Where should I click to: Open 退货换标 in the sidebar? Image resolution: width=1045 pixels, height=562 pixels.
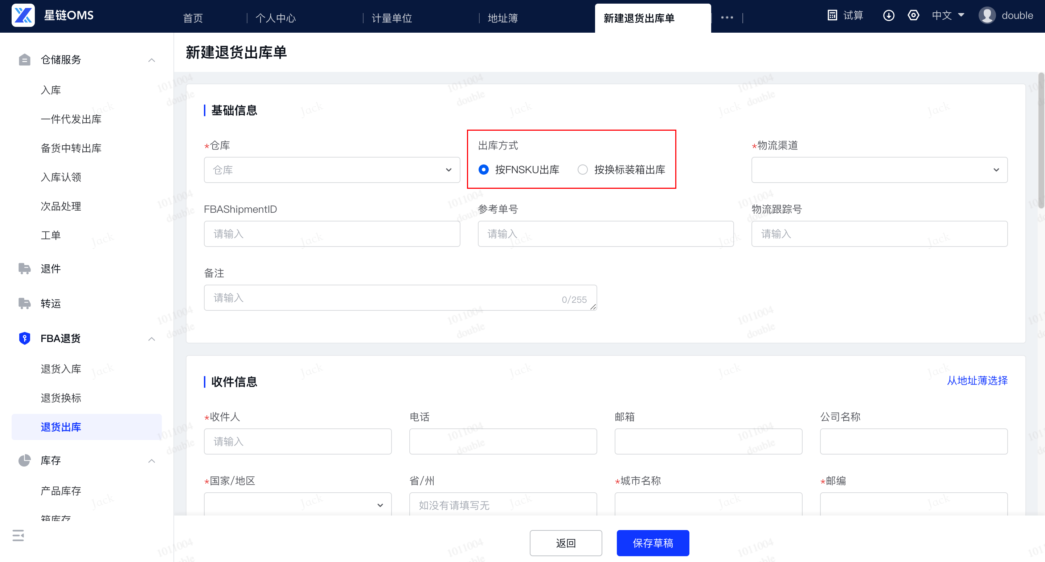(x=61, y=398)
